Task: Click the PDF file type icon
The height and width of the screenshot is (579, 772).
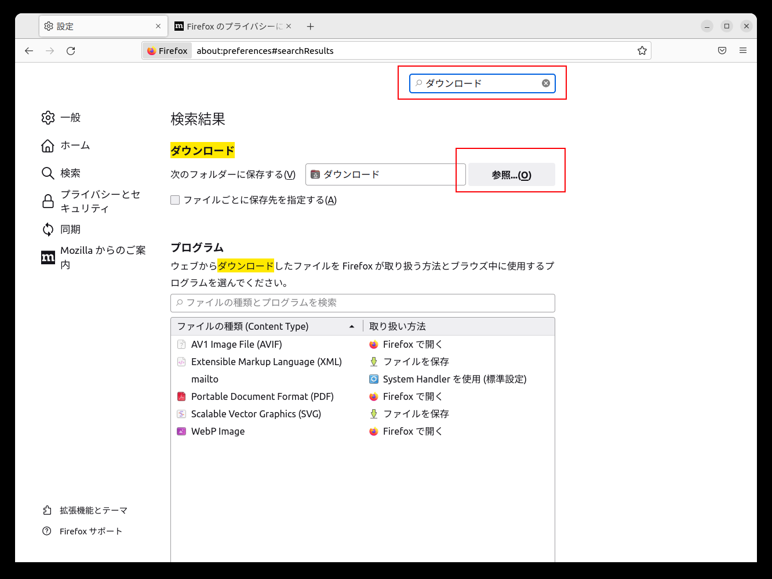Action: pos(181,396)
